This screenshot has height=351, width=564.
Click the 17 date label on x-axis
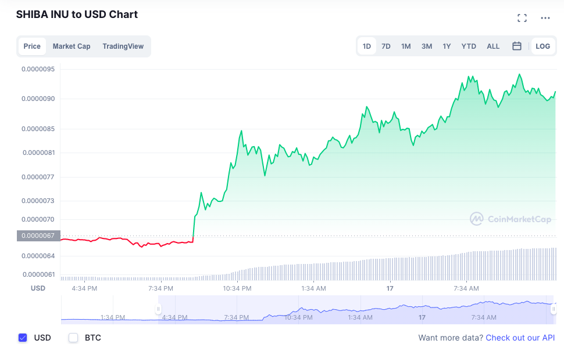(390, 288)
